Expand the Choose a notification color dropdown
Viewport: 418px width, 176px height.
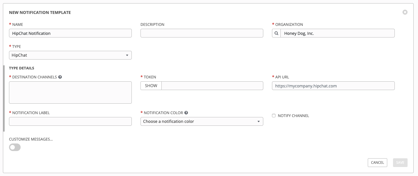click(201, 121)
